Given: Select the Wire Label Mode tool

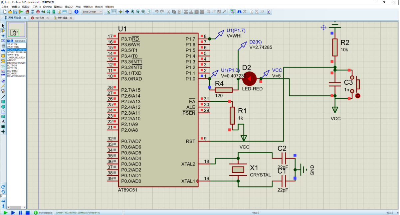Looking at the screenshot, I should 3,40.
